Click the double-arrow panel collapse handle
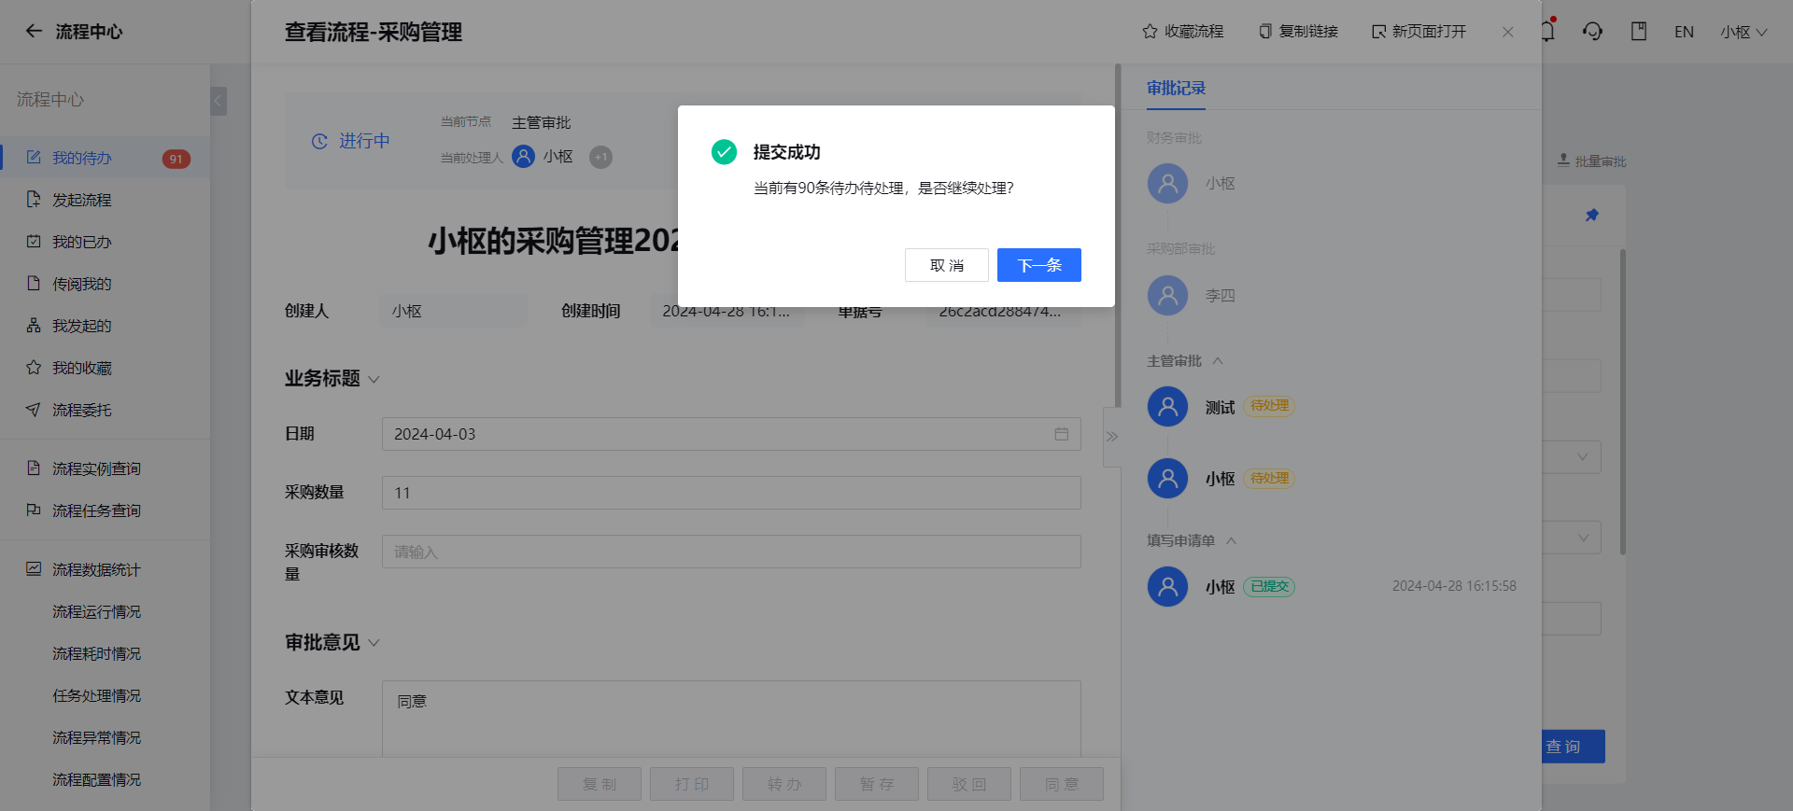 (x=1112, y=437)
